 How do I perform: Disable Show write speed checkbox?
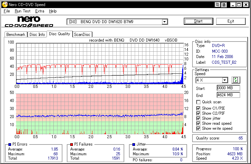(x=199, y=128)
